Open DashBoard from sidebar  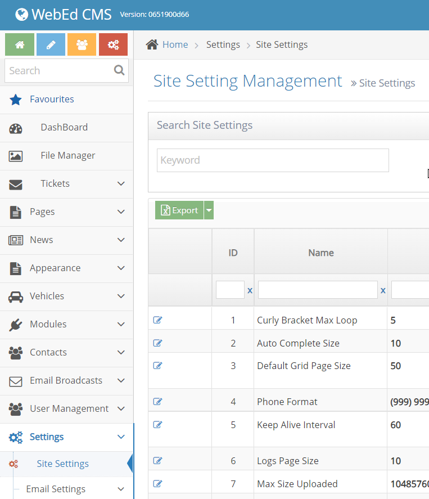[64, 127]
